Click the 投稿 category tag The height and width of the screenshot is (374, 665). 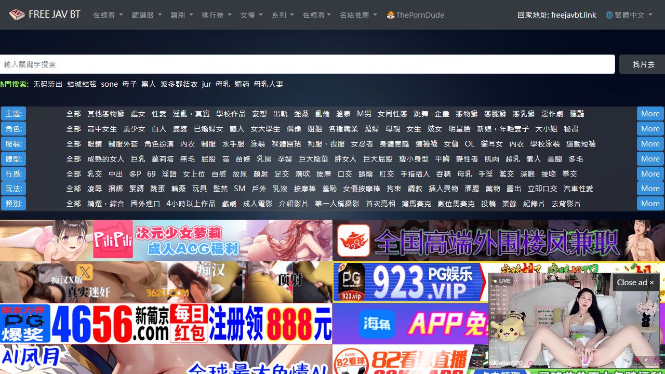488,204
